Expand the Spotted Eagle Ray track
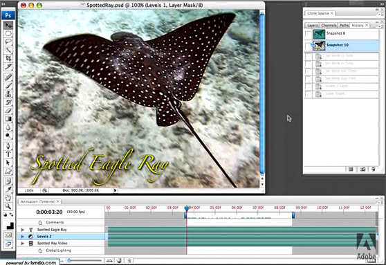The height and width of the screenshot is (265, 386). [22, 230]
